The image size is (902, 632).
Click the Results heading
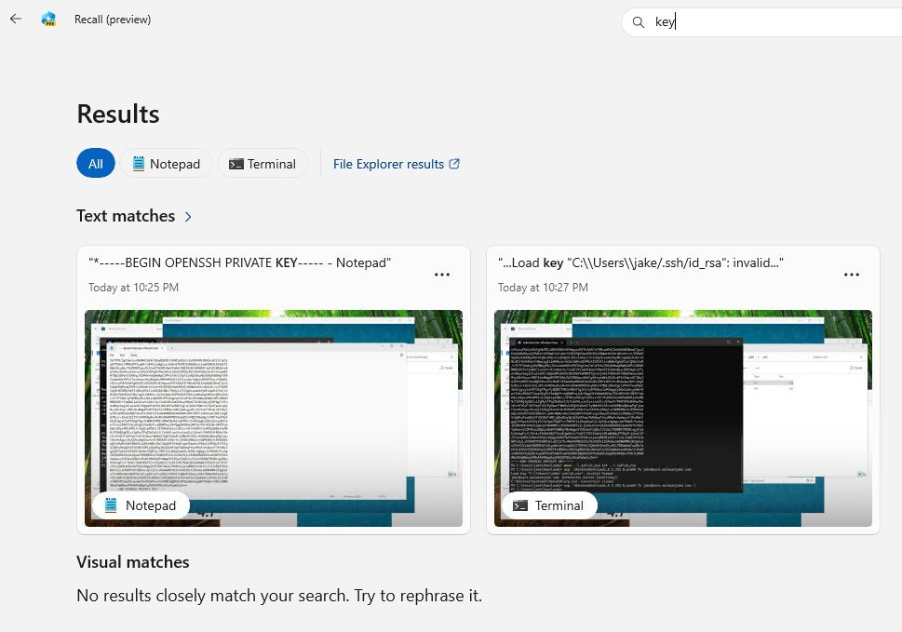[x=117, y=114]
